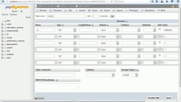The image size is (181, 102).
Task: Open the More tab menu
Action: [x=161, y=10]
